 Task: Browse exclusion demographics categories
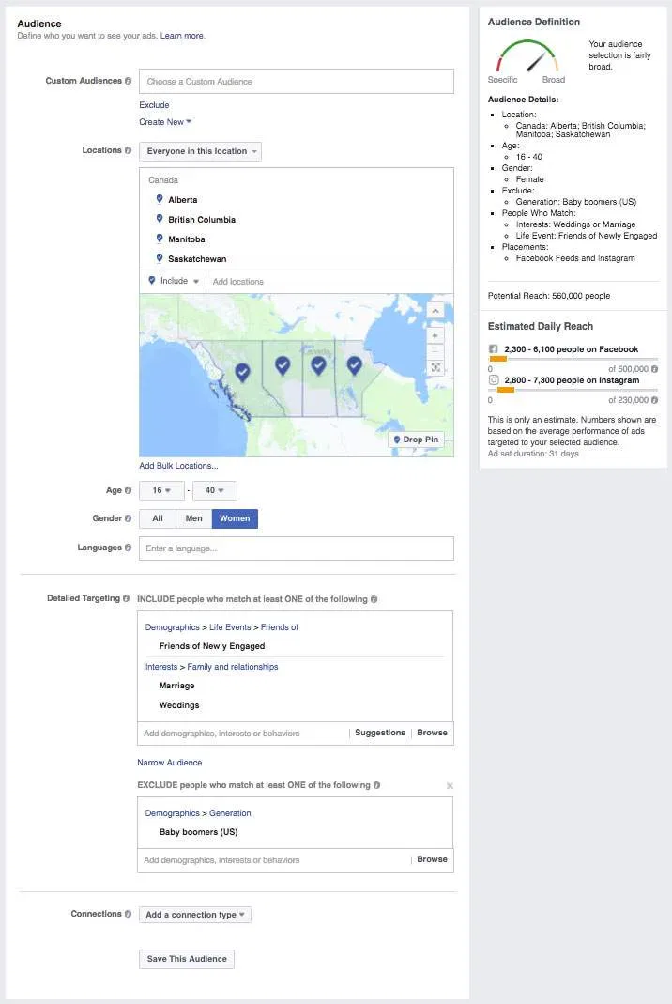[x=433, y=859]
